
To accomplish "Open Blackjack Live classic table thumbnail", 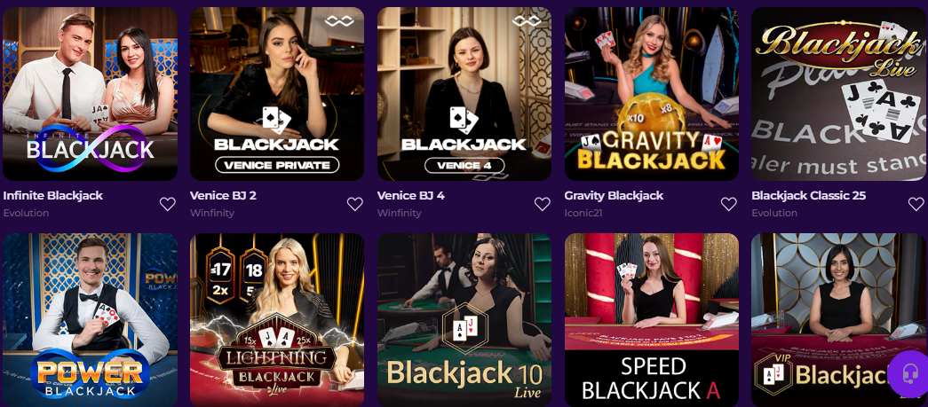I will [839, 94].
